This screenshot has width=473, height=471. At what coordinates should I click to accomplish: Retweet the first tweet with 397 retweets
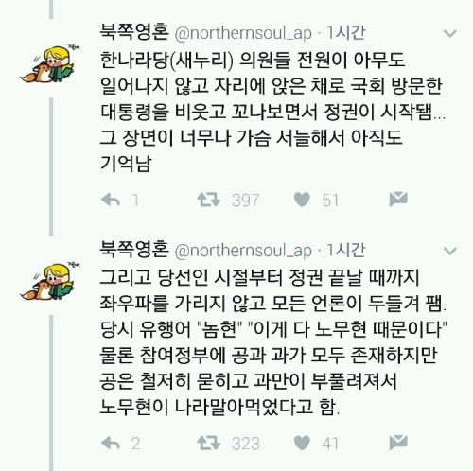(x=208, y=200)
